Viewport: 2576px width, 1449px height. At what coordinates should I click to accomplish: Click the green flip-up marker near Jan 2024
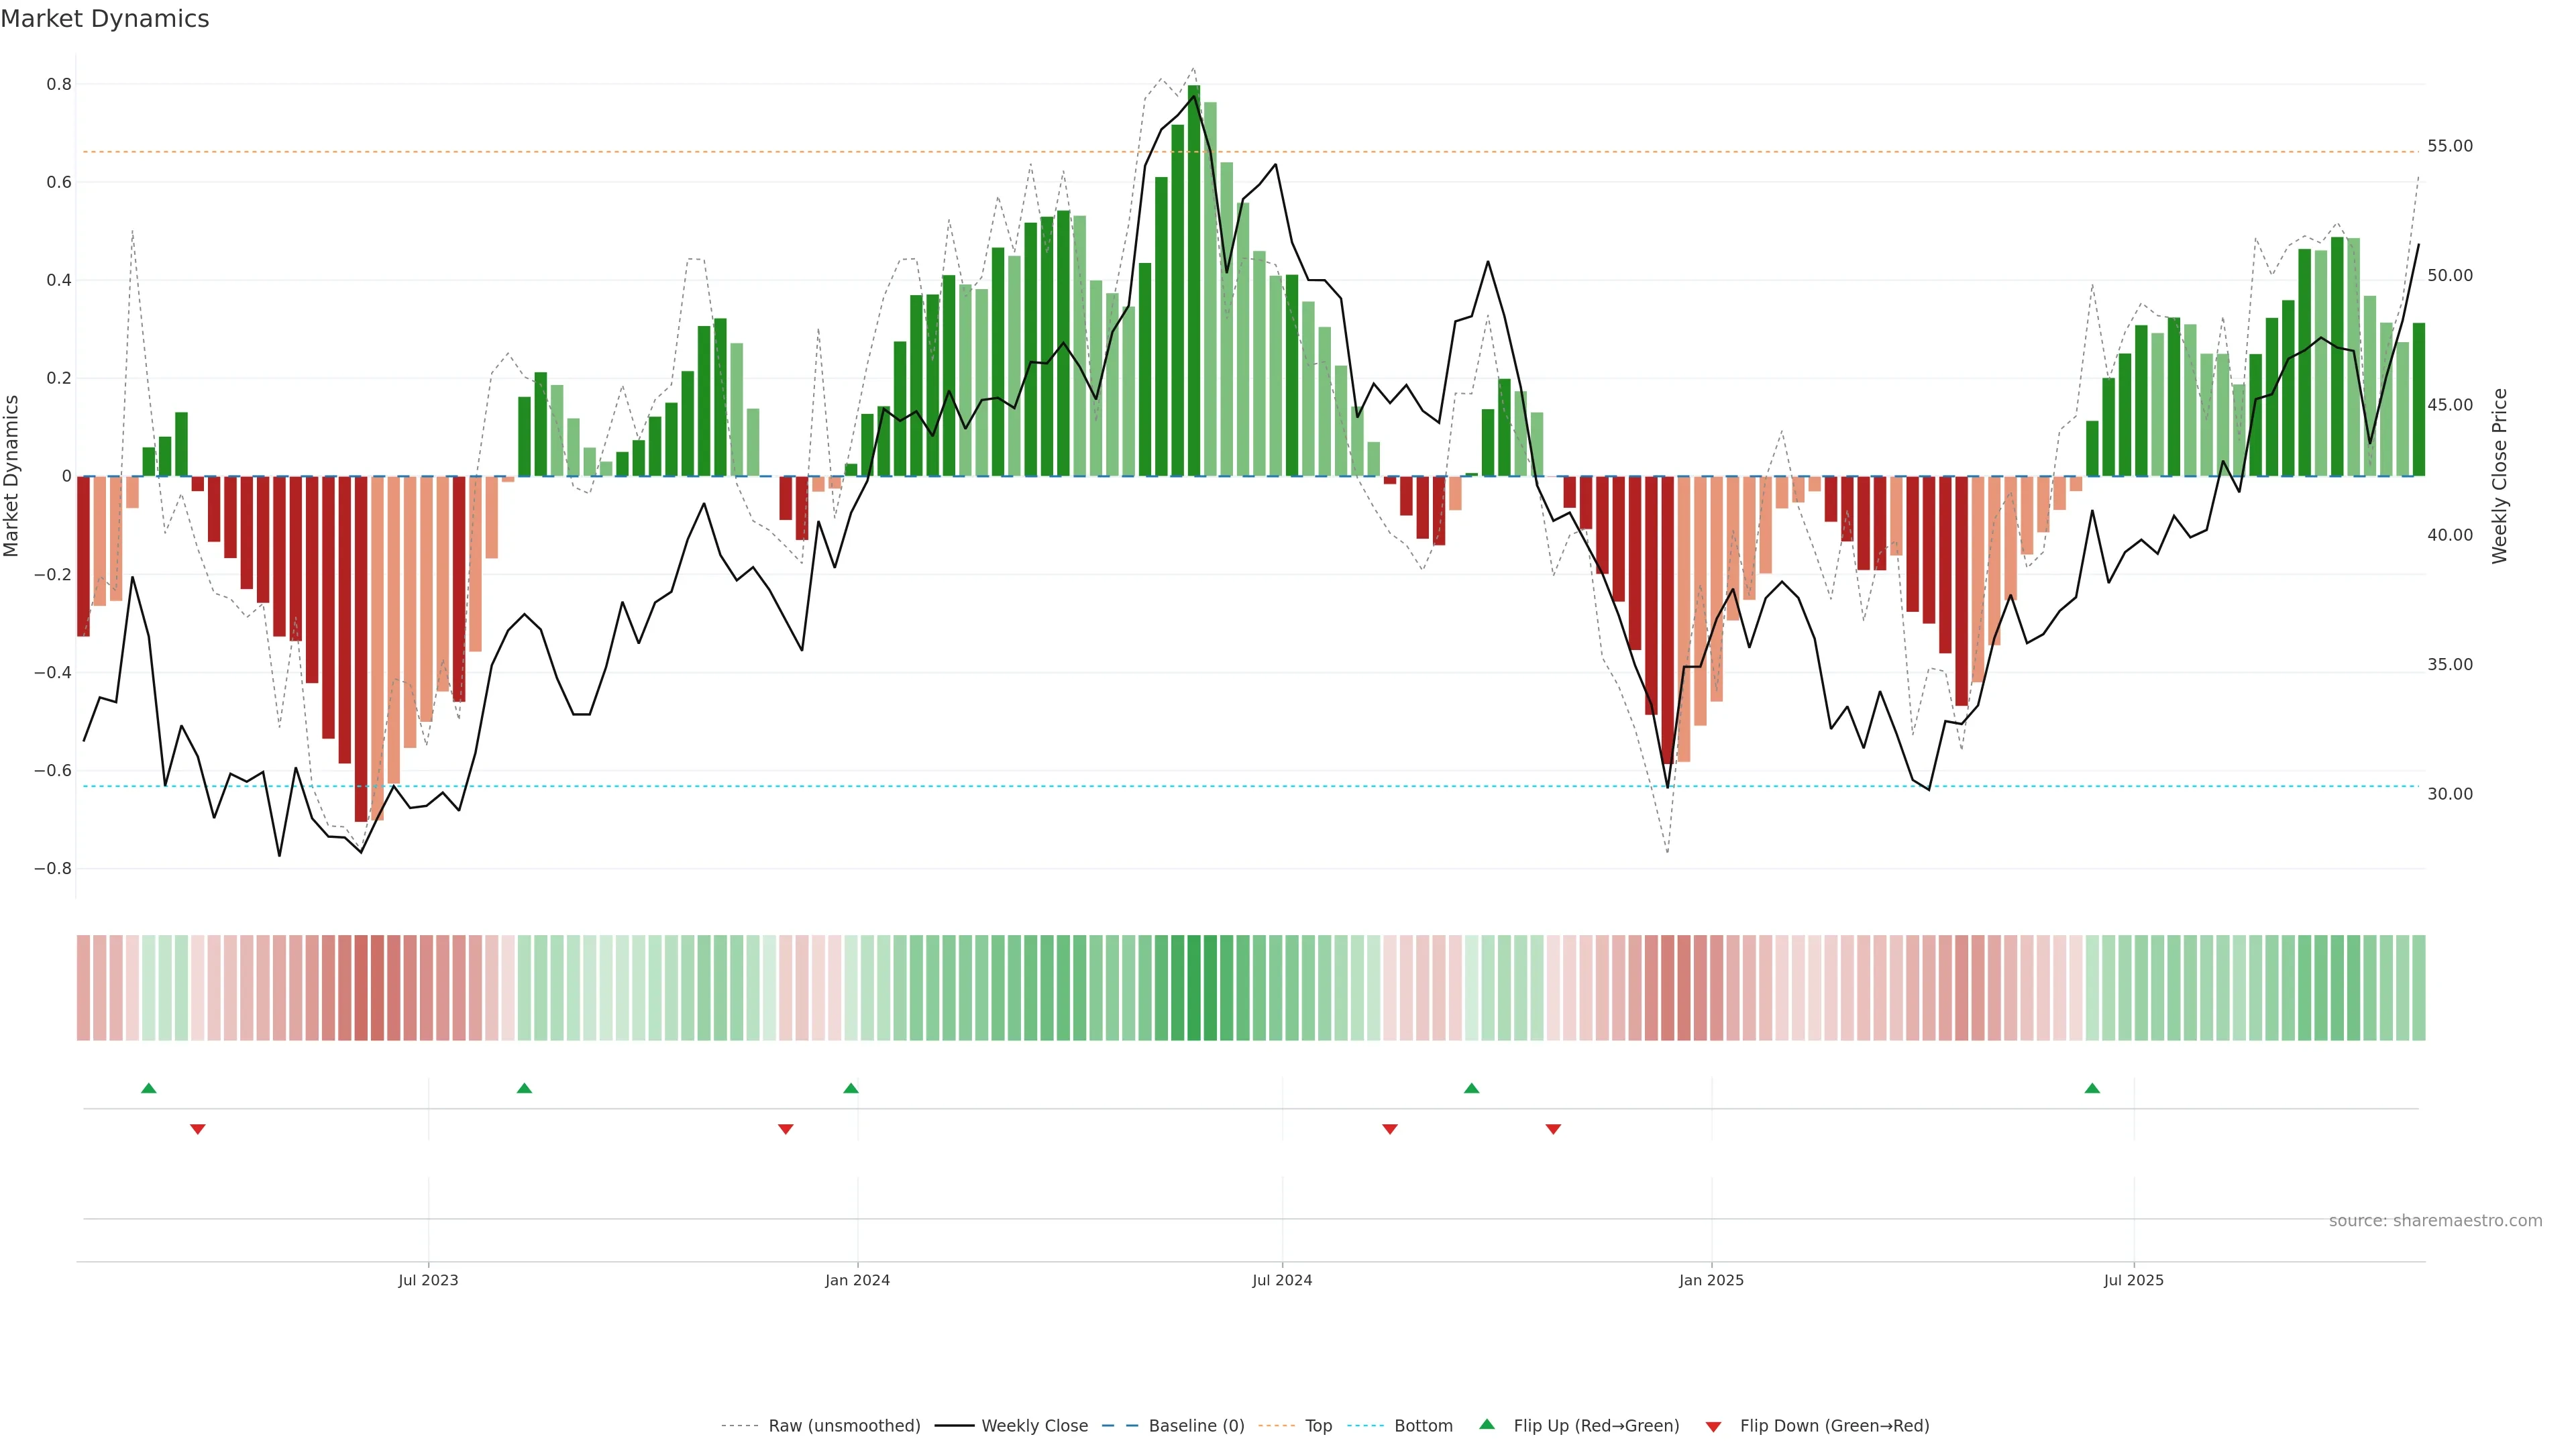pyautogui.click(x=851, y=1088)
